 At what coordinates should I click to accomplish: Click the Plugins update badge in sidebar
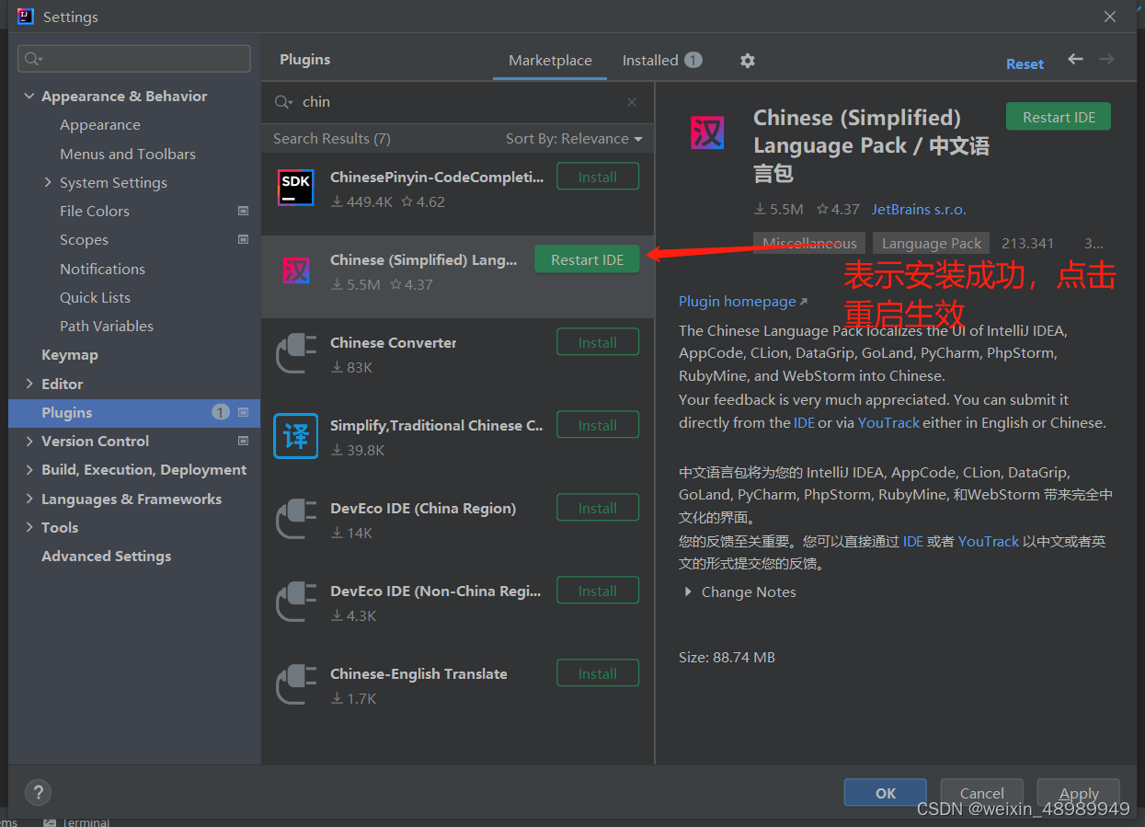pos(221,412)
